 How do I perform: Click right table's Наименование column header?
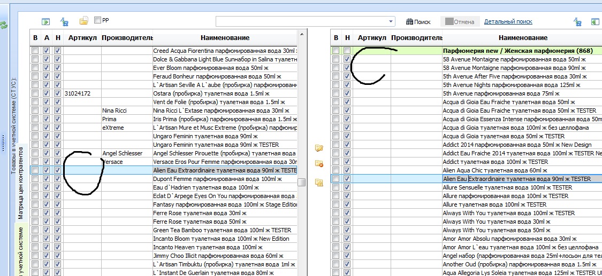[523, 38]
